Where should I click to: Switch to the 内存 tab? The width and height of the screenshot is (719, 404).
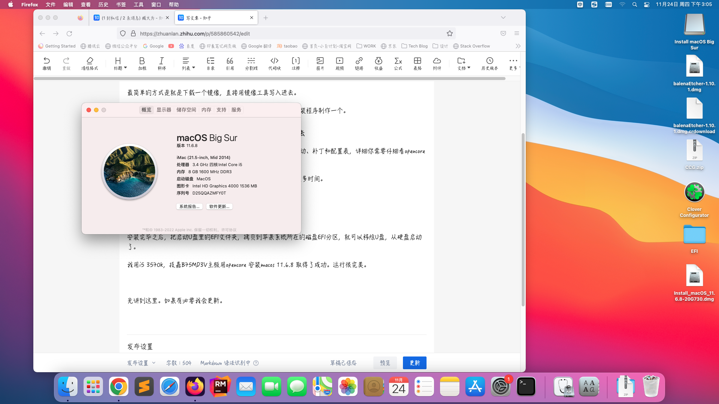[206, 110]
